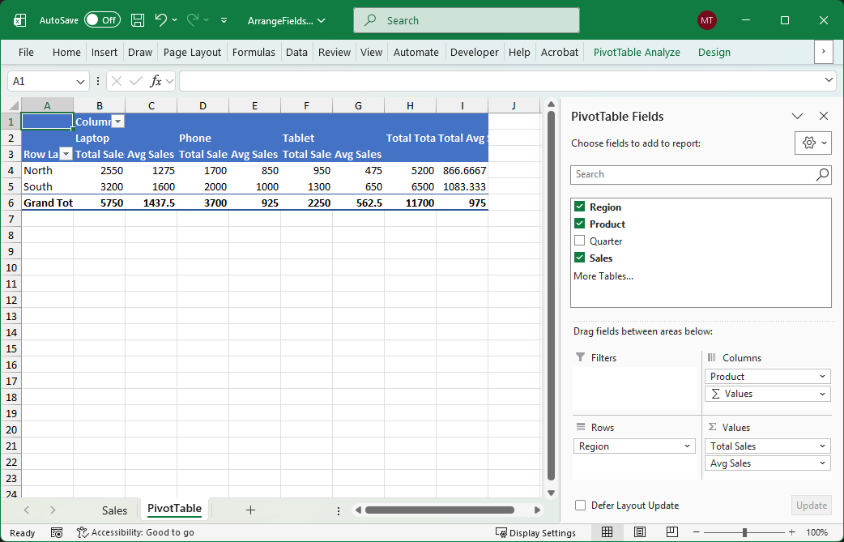Open the PivotTable Fields Tools gear
The image size is (844, 542).
[812, 143]
